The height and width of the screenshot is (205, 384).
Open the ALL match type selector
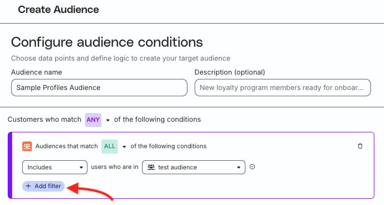click(x=109, y=146)
